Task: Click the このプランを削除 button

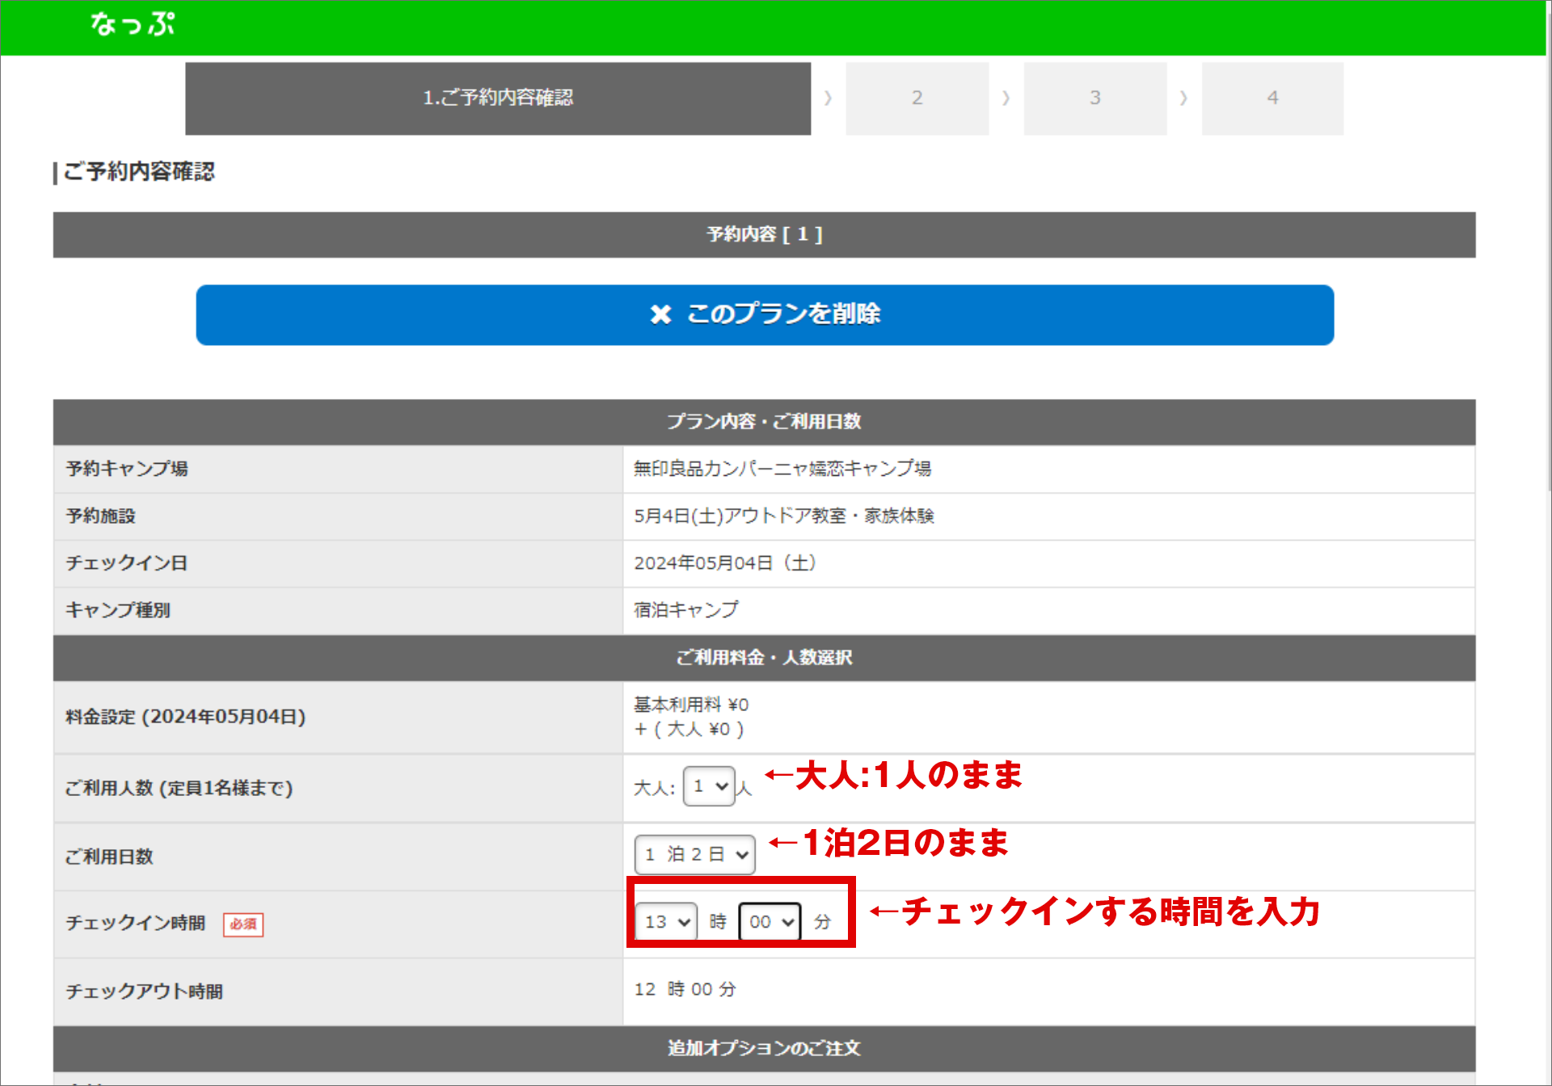Action: pyautogui.click(x=765, y=314)
